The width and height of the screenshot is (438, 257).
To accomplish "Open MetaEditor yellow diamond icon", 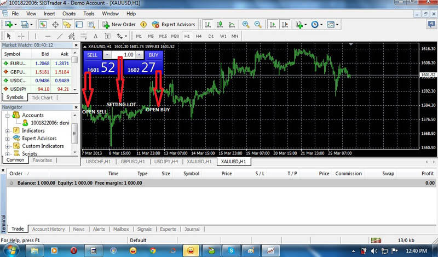I will pos(143,25).
